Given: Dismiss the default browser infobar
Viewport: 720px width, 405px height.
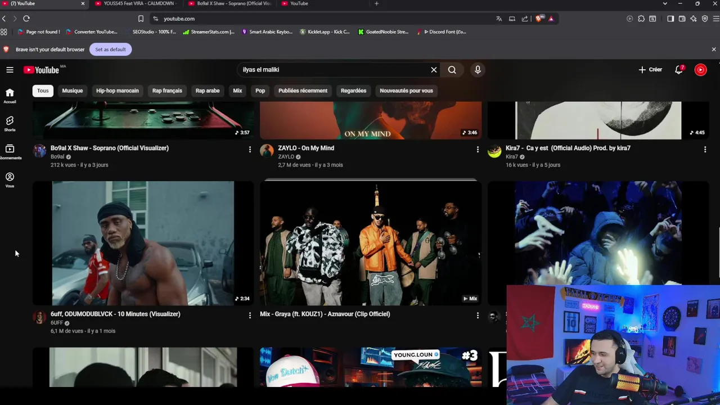Looking at the screenshot, I should [x=714, y=49].
